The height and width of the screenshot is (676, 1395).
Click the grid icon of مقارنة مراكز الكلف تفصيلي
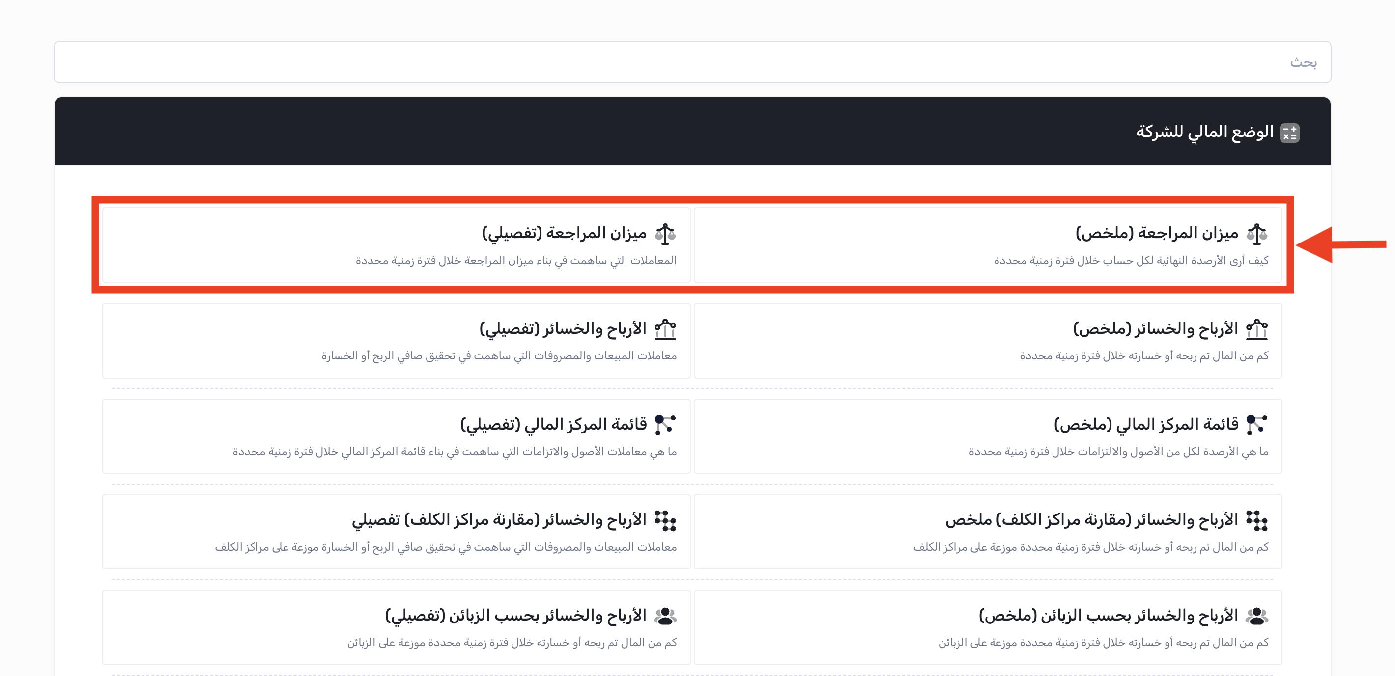coord(665,520)
